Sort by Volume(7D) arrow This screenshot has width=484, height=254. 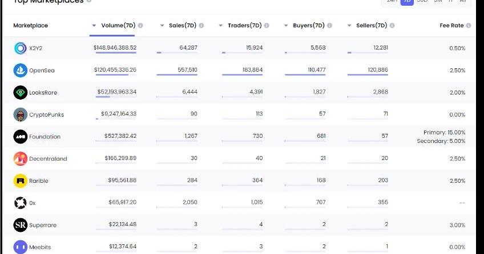point(94,26)
